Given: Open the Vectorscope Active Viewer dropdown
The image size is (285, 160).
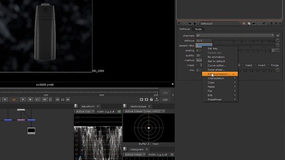Looking at the screenshot, I should (144, 111).
